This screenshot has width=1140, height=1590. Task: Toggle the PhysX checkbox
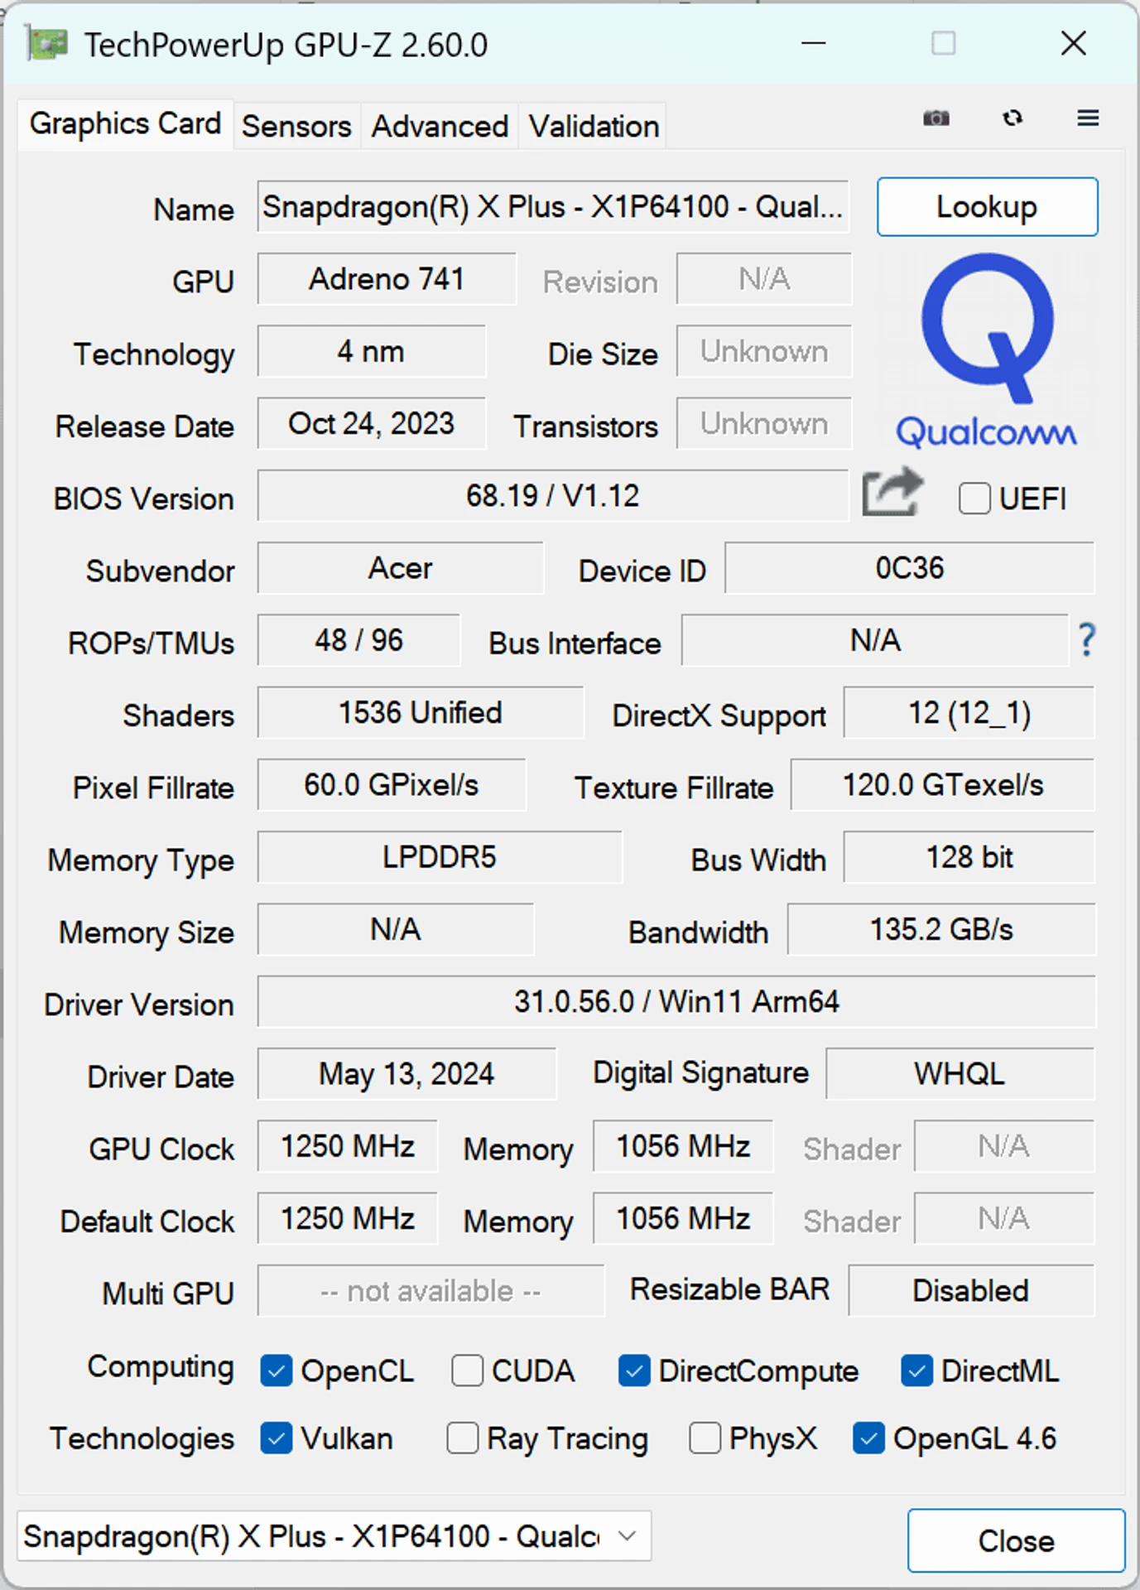tap(705, 1438)
